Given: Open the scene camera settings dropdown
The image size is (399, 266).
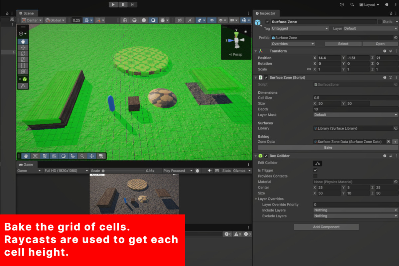Looking at the screenshot, I should tap(234, 20).
